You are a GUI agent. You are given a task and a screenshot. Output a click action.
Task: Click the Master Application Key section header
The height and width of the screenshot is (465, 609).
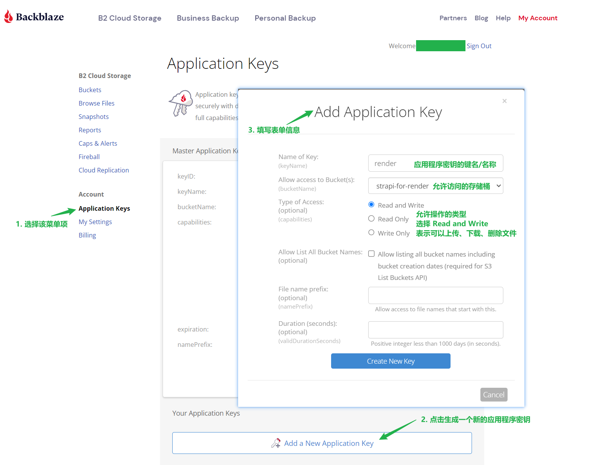click(x=205, y=151)
